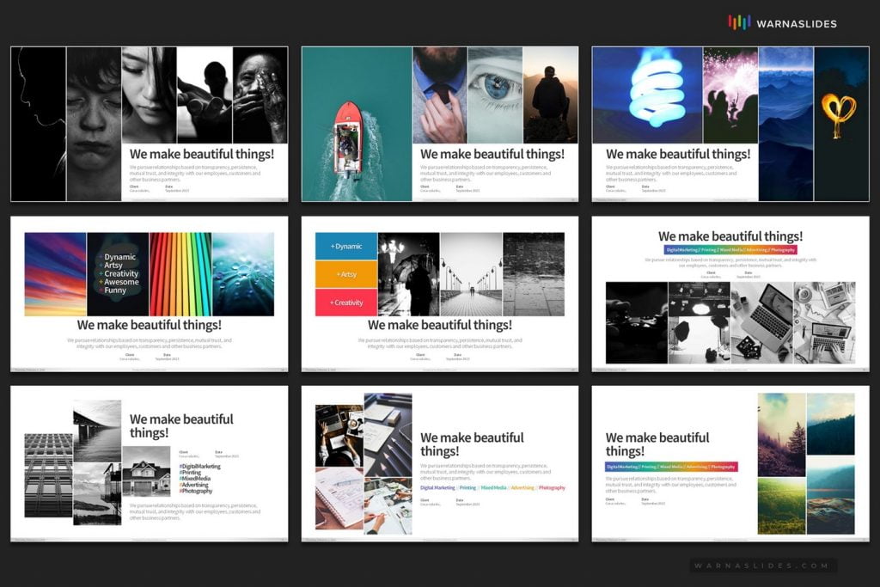Click the WARNASLIDES.COM watermark
880x587 pixels.
[x=763, y=567]
